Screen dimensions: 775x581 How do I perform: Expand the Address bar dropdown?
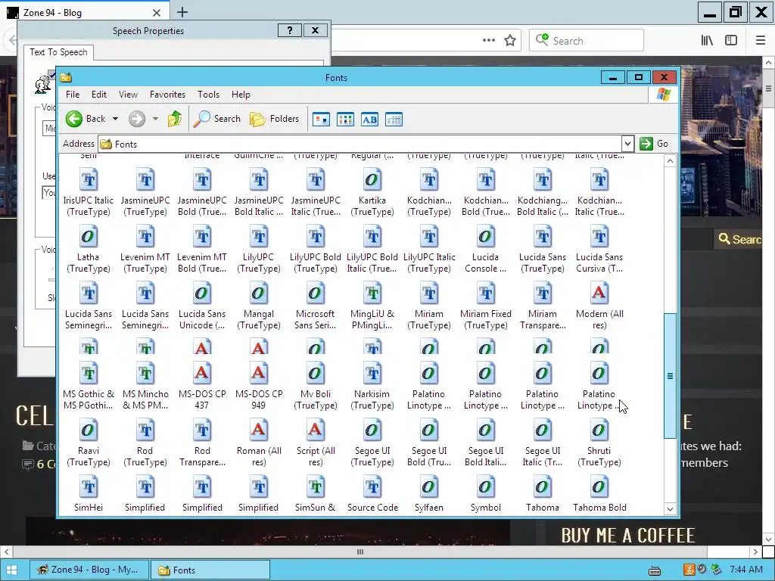[x=627, y=144]
